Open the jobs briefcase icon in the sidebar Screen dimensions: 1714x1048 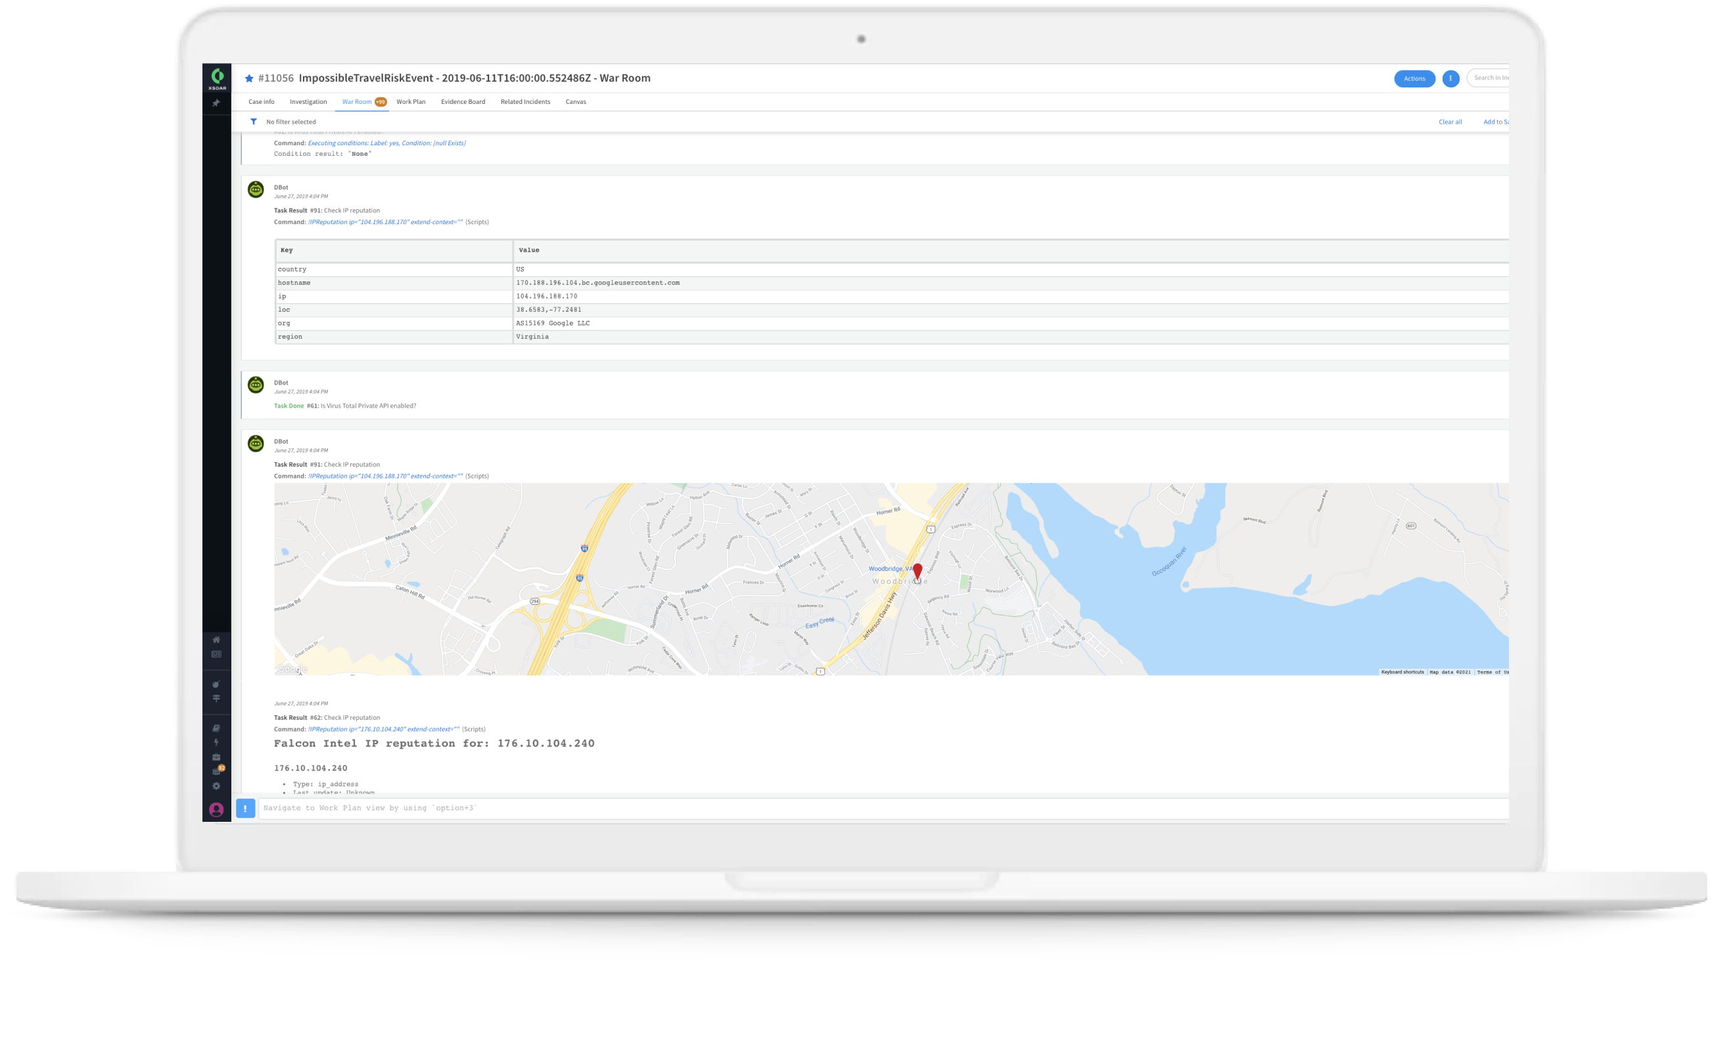216,757
